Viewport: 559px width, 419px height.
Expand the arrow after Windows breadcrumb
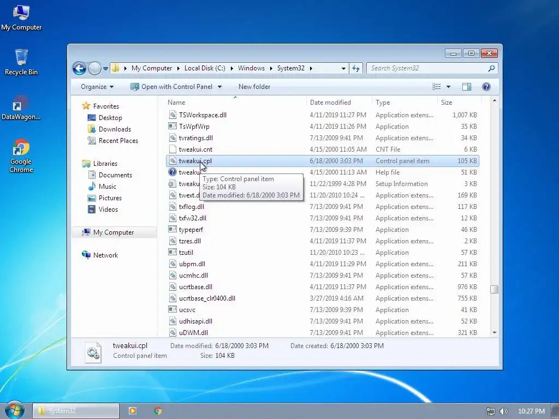(271, 68)
